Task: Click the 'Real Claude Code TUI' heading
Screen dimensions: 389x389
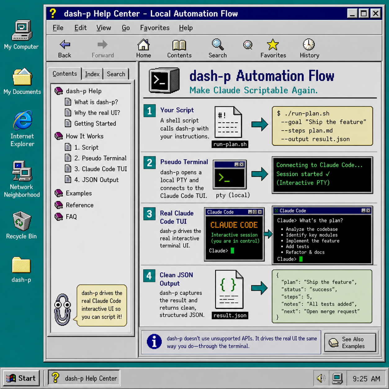Action: click(x=177, y=217)
